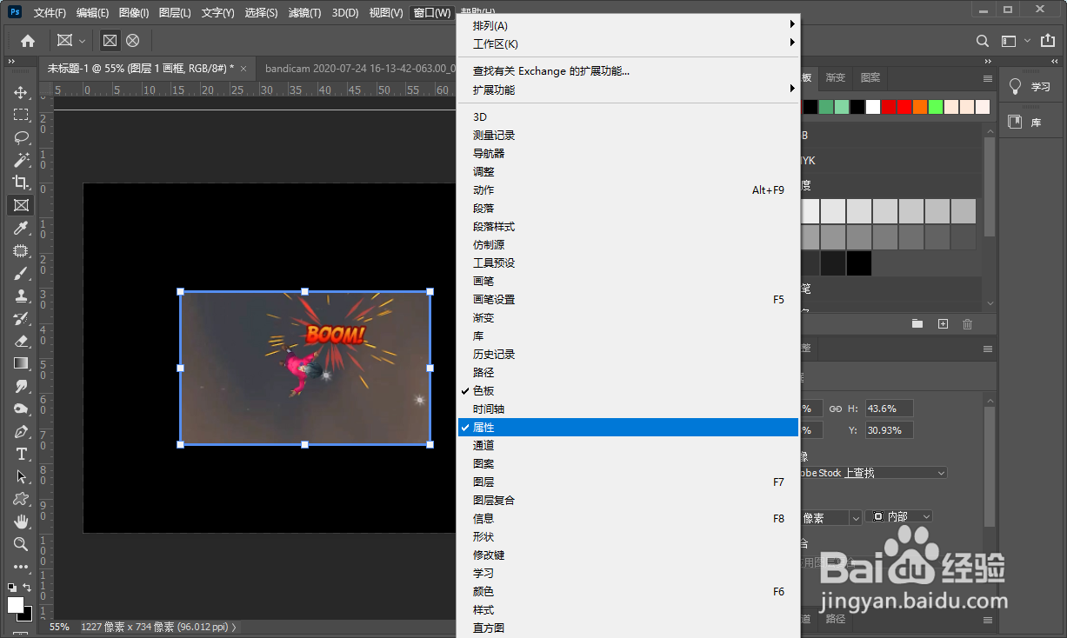This screenshot has width=1067, height=638.
Task: Expand the 扩展功能 submenu
Action: (627, 90)
